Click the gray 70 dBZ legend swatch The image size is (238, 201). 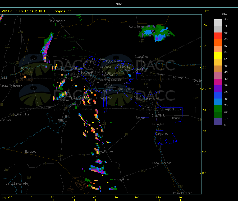(218, 29)
